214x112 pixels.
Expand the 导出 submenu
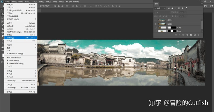[21, 45]
